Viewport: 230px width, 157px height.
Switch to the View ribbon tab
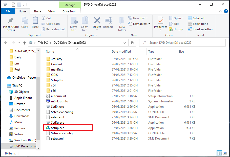pos(51,11)
